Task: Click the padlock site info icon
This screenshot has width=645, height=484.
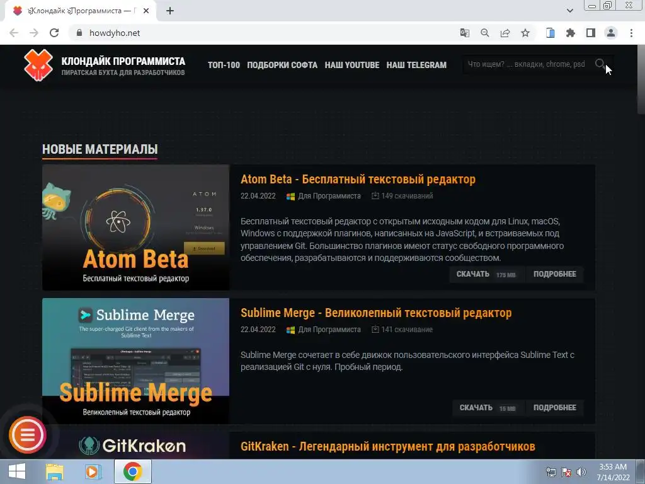Action: click(x=79, y=33)
